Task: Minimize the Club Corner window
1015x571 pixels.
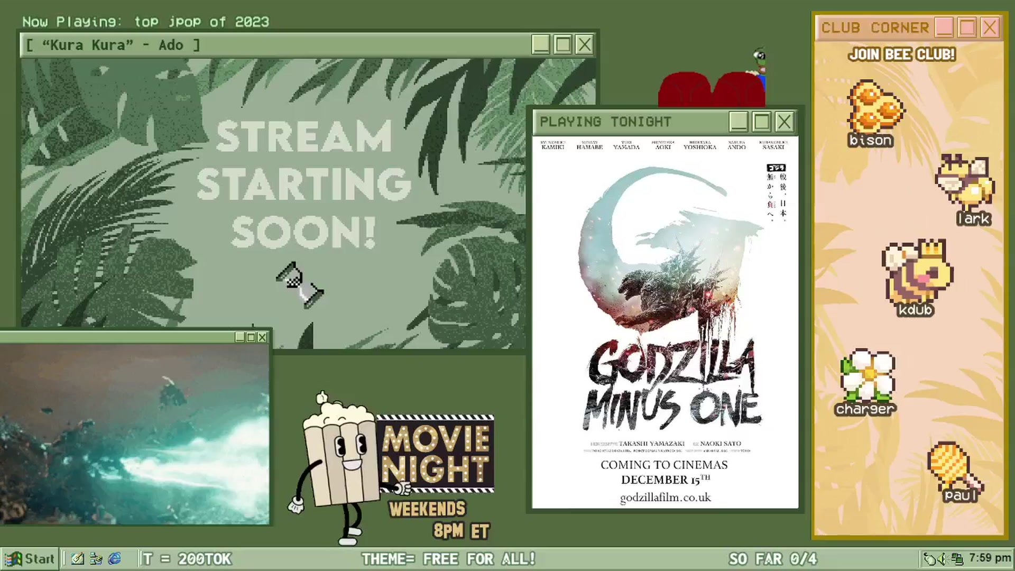Action: [944, 27]
